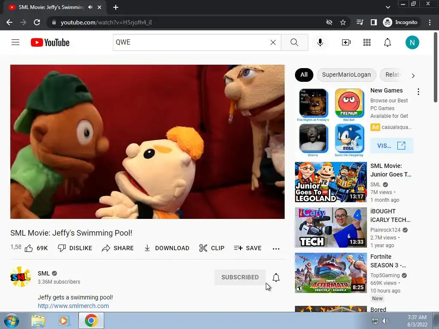
Task: Open Junior Goes To Legoland thumbnail
Action: [331, 182]
